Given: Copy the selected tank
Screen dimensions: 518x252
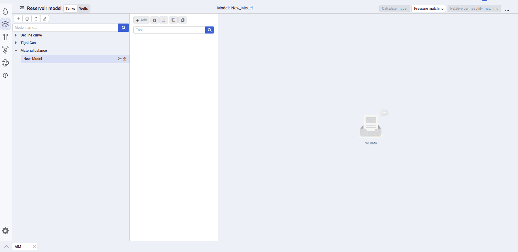Looking at the screenshot, I should (x=173, y=20).
